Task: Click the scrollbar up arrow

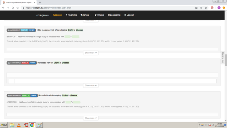Action: click(226, 12)
